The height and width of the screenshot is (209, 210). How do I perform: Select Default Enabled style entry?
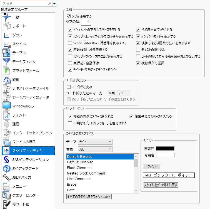tap(100, 157)
